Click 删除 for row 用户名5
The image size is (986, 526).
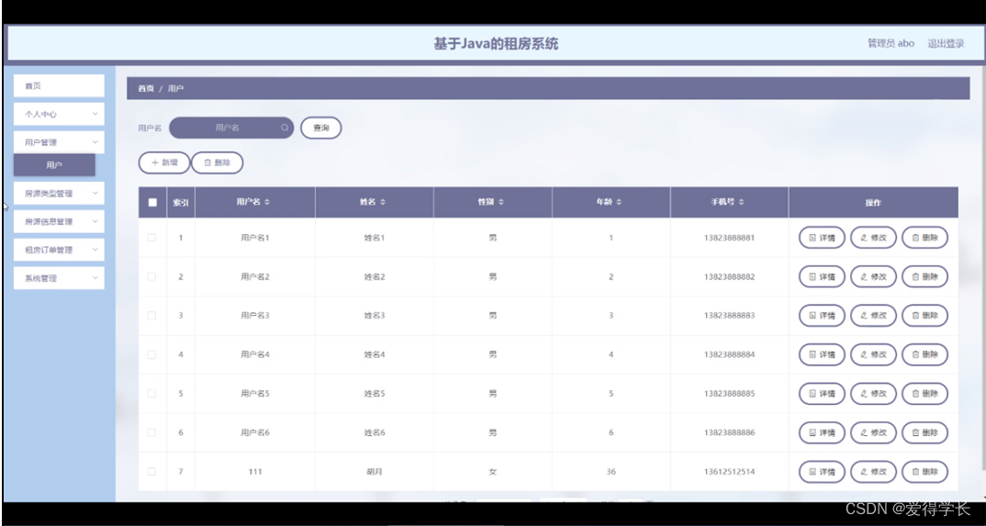pyautogui.click(x=925, y=394)
